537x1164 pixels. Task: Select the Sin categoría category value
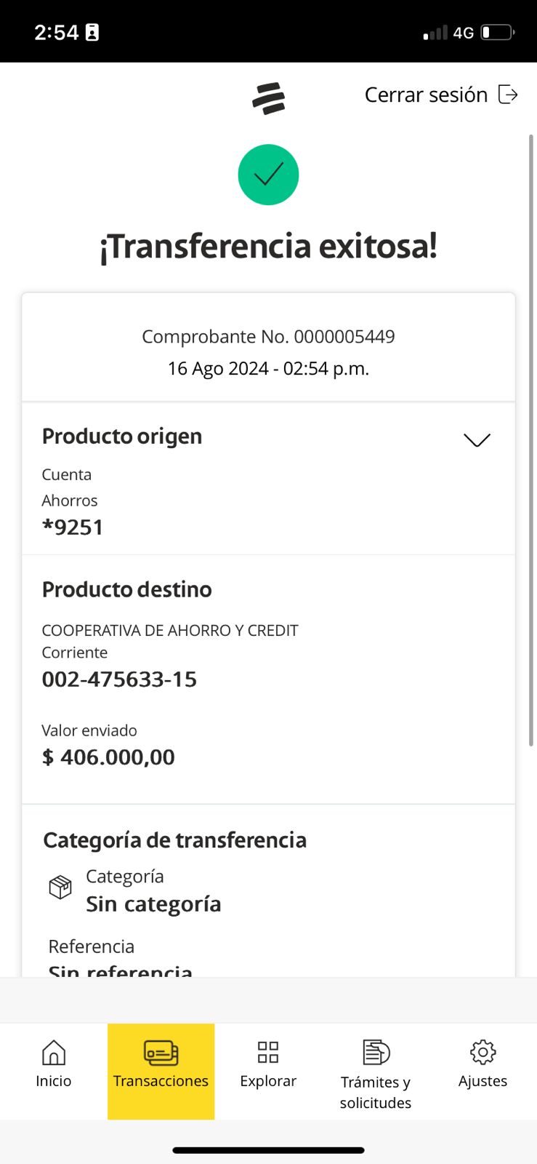pos(153,904)
